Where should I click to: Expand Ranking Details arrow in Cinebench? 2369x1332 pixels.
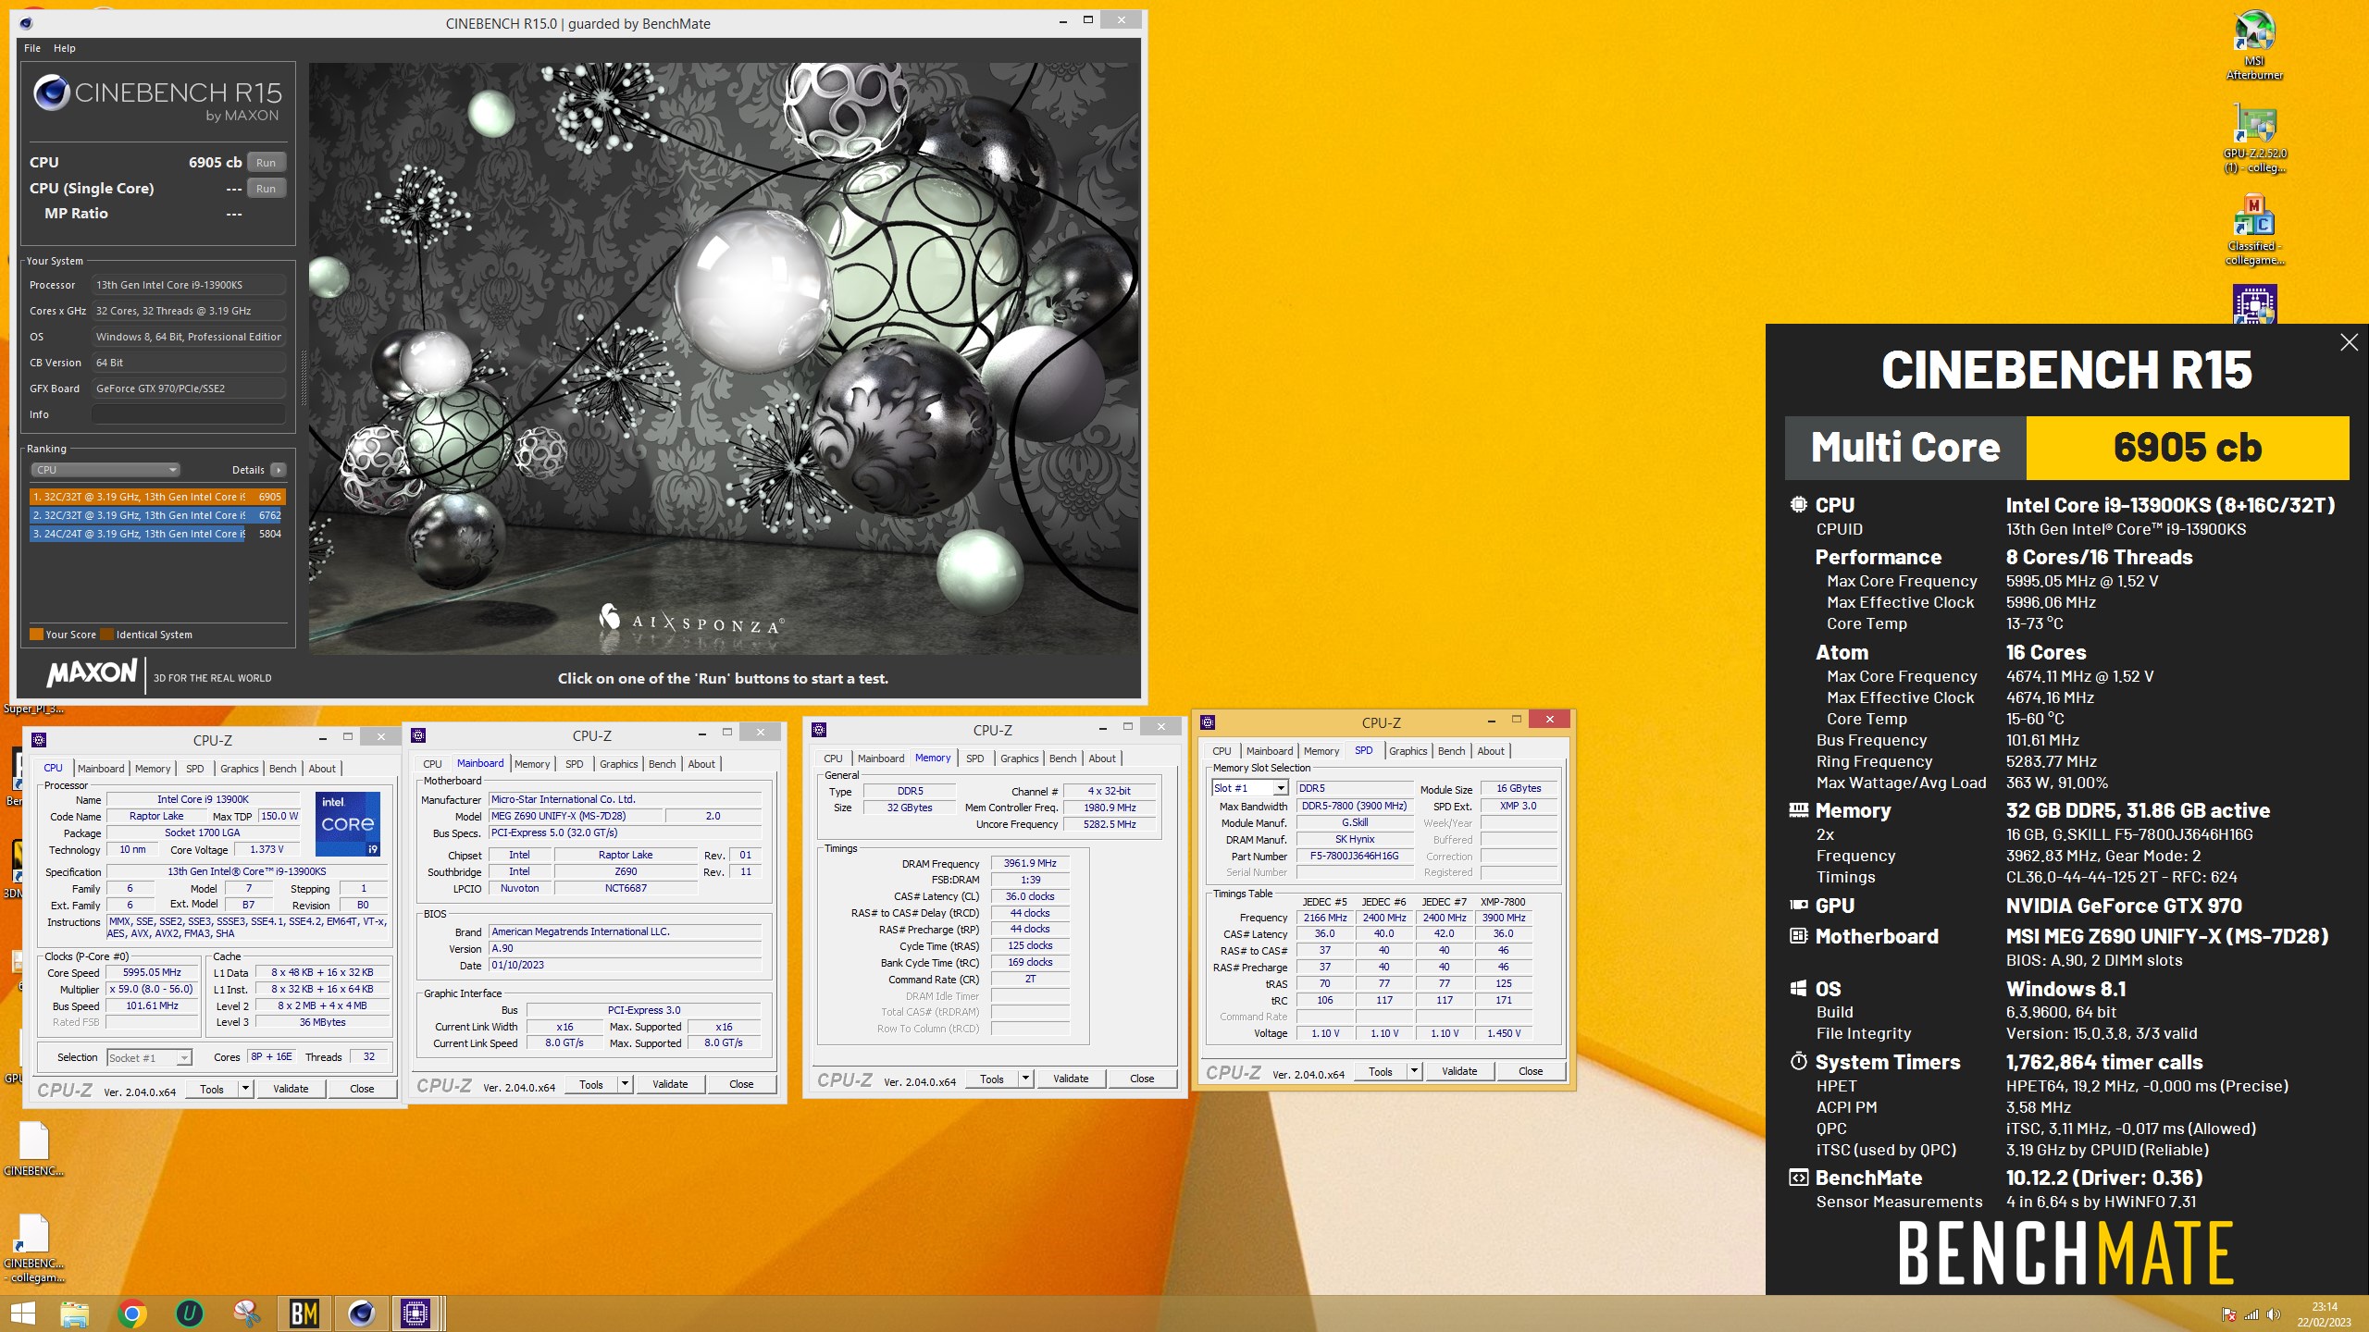[x=278, y=470]
